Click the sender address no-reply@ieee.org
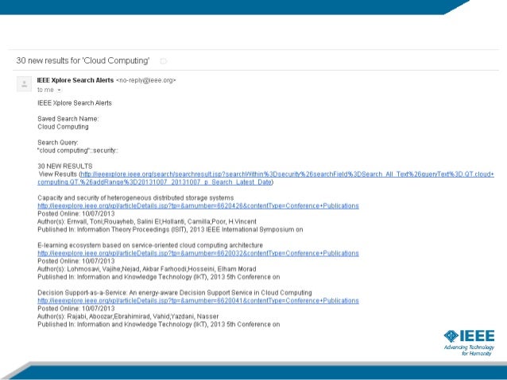 click(x=146, y=80)
